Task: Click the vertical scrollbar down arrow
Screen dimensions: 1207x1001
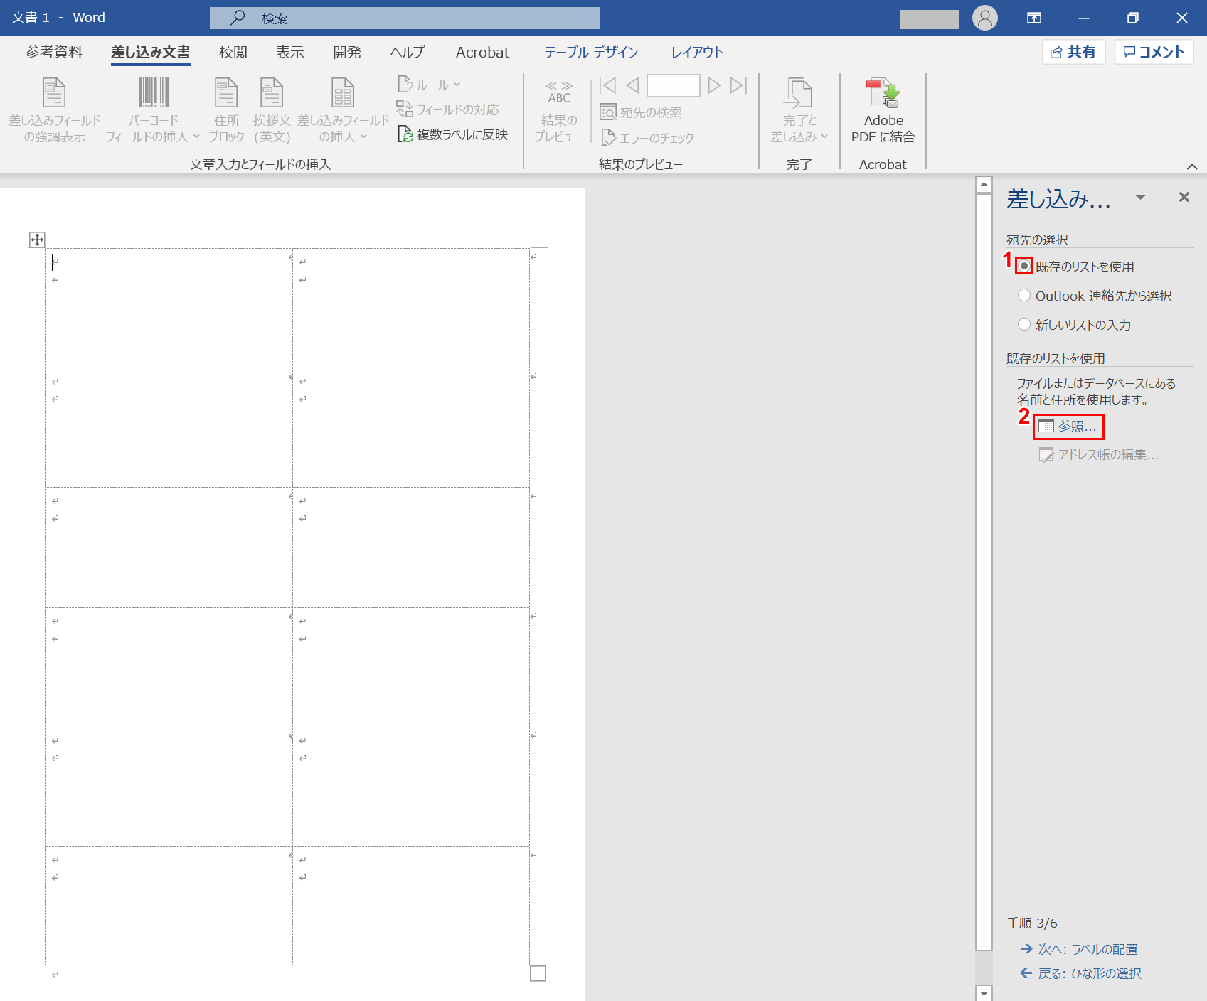Action: pyautogui.click(x=984, y=993)
